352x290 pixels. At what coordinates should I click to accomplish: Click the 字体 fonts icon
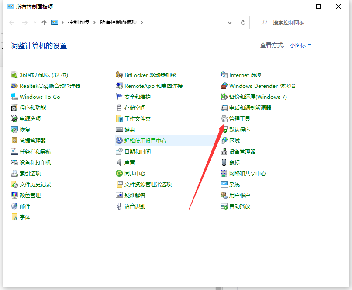[x=14, y=217]
